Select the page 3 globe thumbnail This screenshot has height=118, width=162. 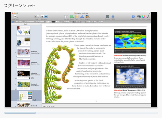(x=24, y=41)
